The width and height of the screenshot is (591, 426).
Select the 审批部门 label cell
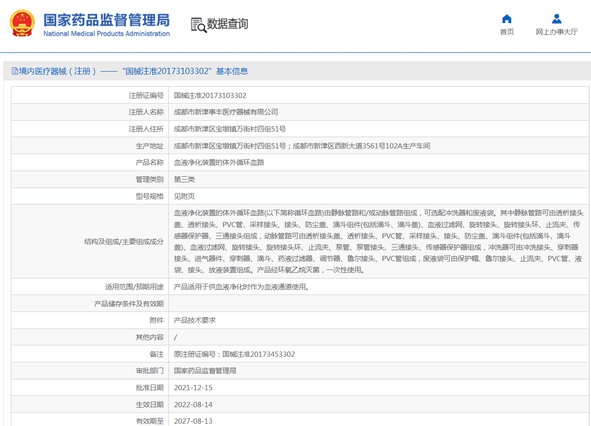click(x=90, y=371)
